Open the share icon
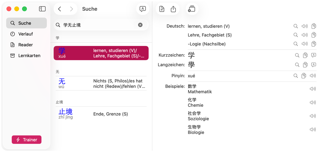This screenshot has width=322, height=152. click(173, 9)
